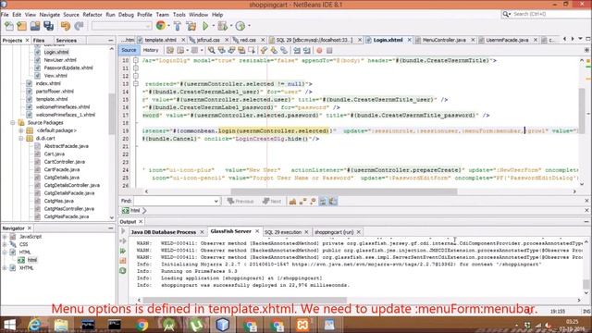Click the editor horizontal scrollbar thumb
The width and height of the screenshot is (592, 333).
pyautogui.click(x=344, y=191)
